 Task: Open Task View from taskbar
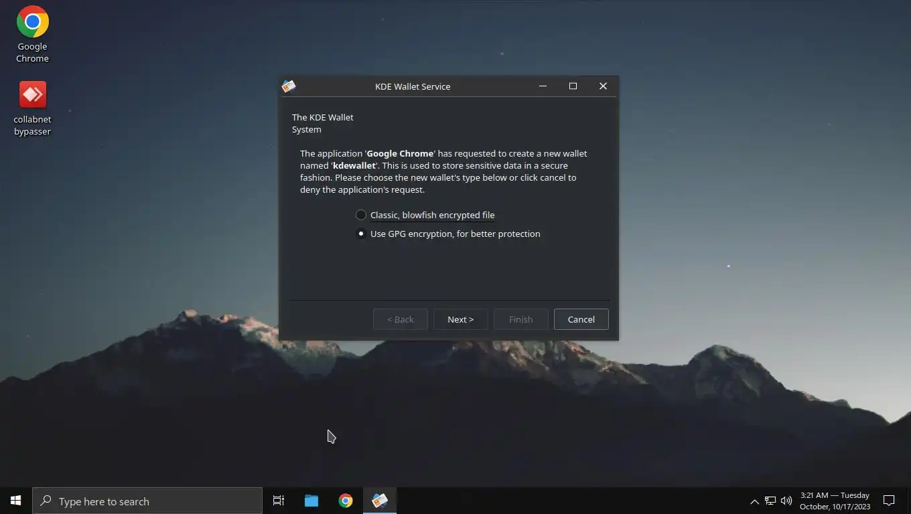tap(279, 501)
